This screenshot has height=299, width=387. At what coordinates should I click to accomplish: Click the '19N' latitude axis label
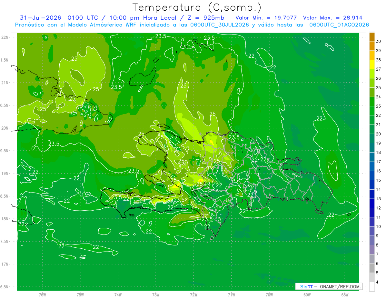click(x=5, y=174)
